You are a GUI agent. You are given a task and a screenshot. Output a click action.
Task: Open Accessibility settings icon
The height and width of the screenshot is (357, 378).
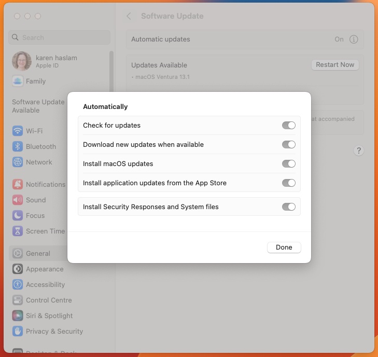(18, 285)
